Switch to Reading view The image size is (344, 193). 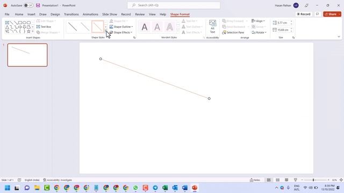click(x=286, y=180)
